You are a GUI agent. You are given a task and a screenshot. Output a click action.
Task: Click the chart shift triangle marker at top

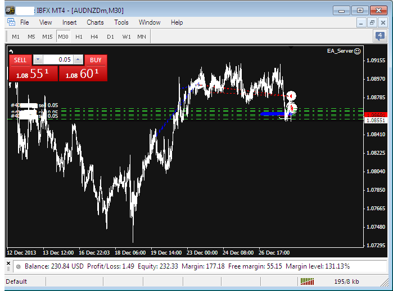coord(291,48)
